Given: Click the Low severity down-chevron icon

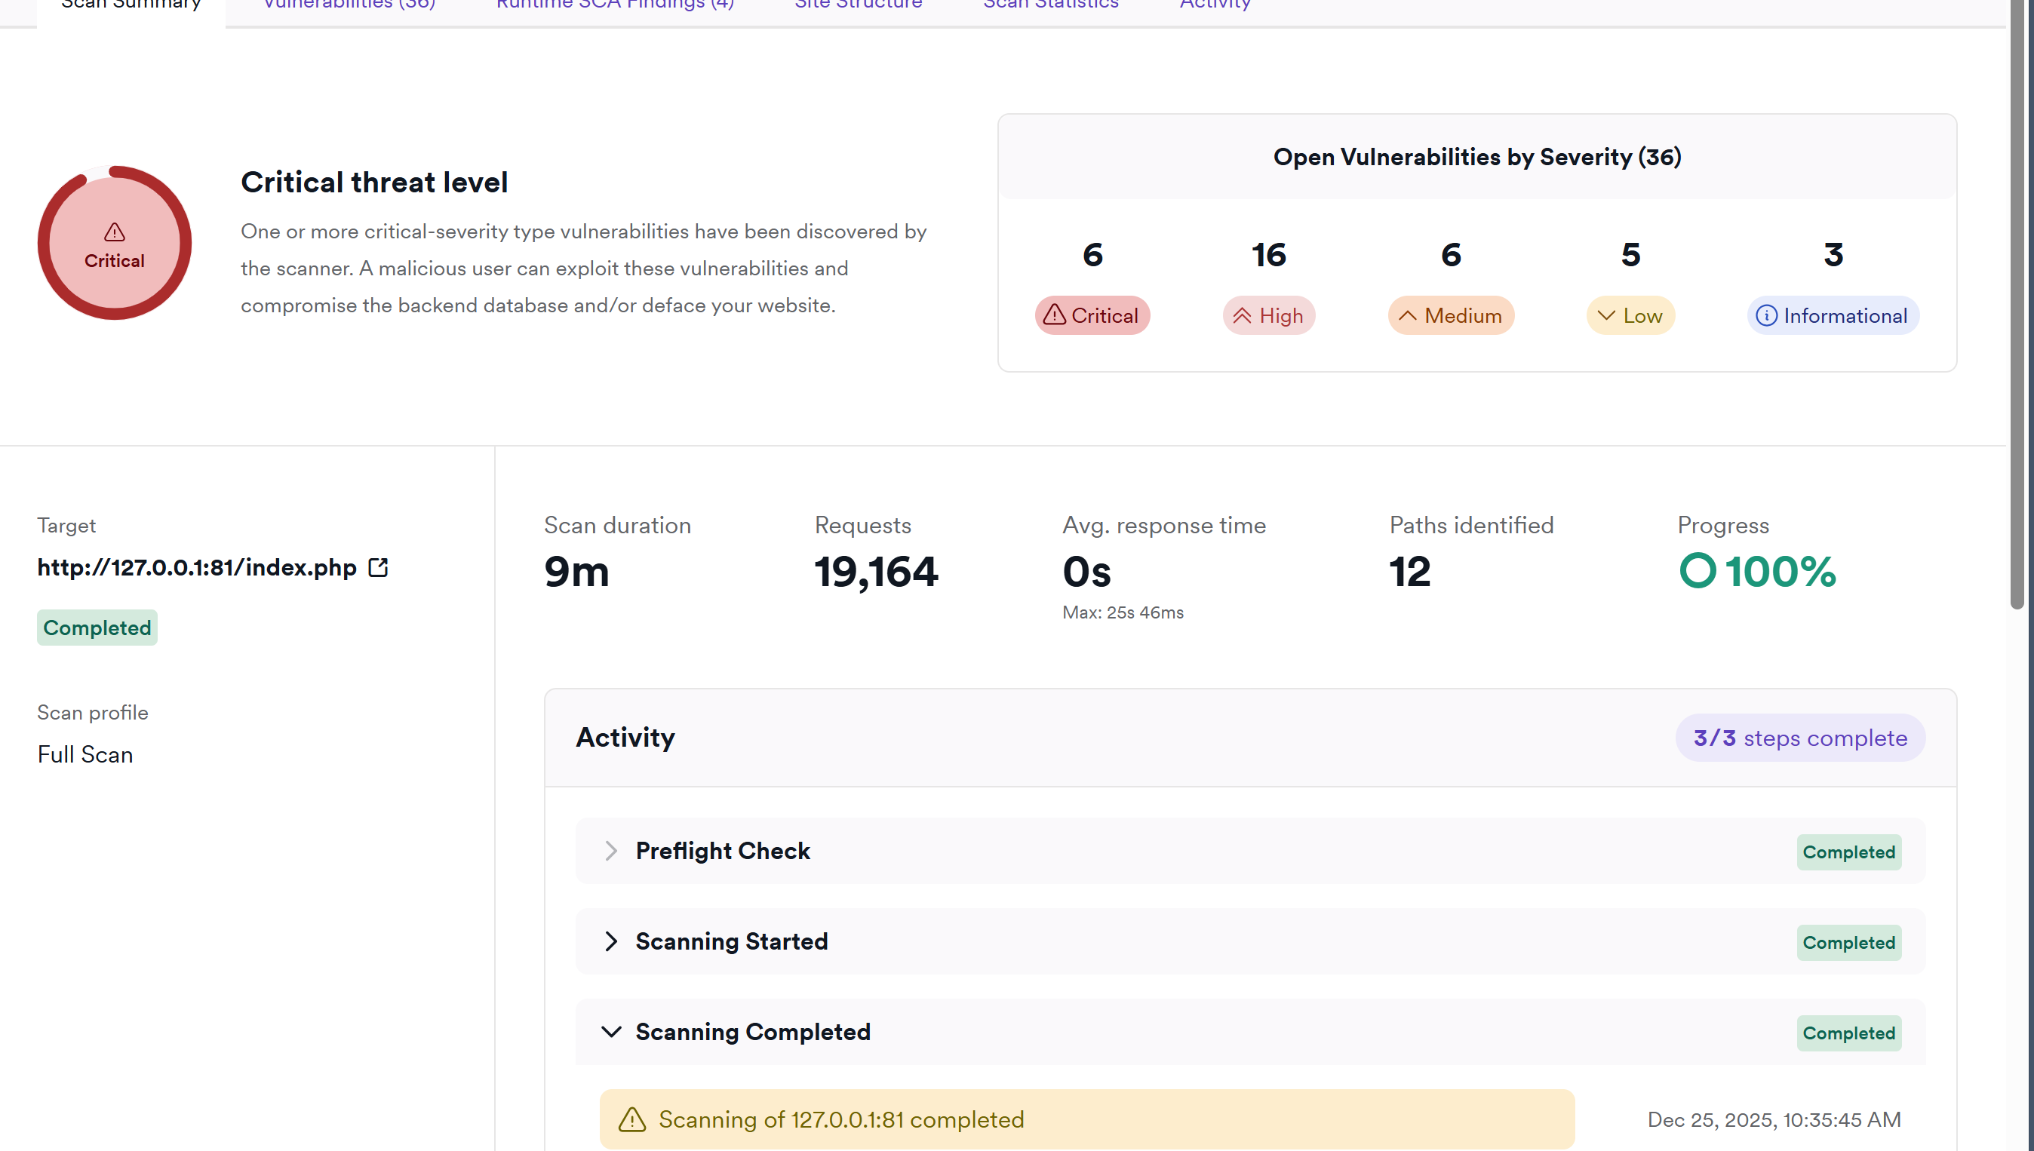Looking at the screenshot, I should (x=1605, y=315).
